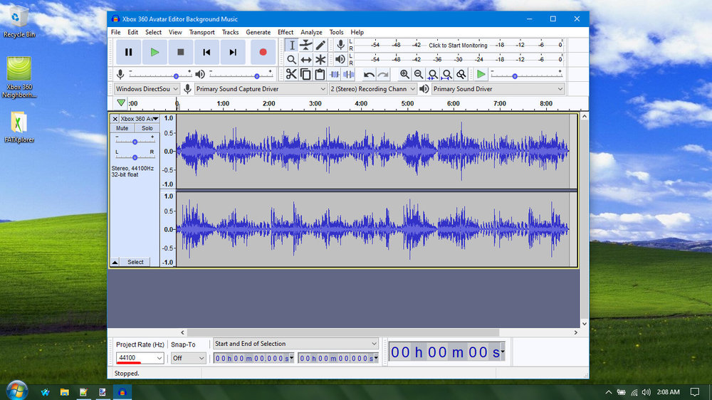Open the 2 (Stereo) Recording Channels dropdown
The height and width of the screenshot is (400, 712).
[372, 89]
